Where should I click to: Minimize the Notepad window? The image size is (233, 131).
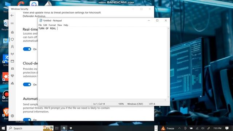149,20
